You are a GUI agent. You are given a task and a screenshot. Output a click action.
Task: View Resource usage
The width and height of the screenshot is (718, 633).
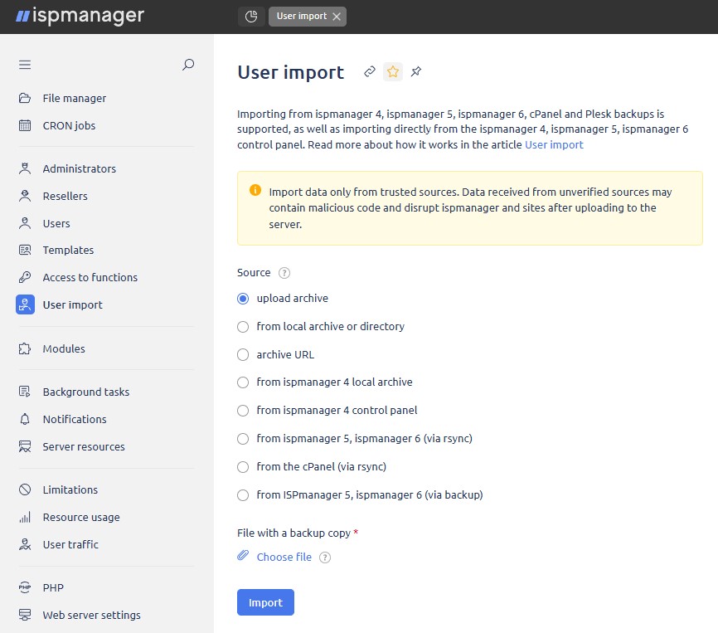click(x=81, y=517)
